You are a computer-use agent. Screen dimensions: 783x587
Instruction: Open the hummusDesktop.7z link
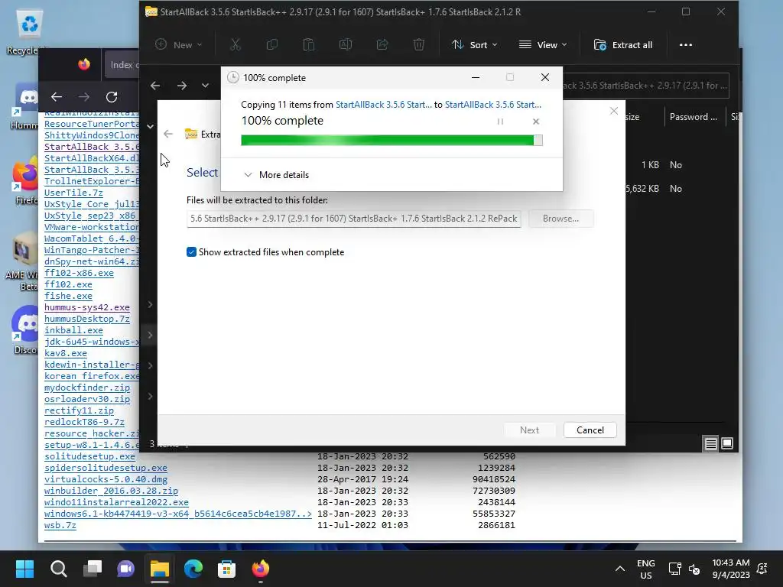87,319
